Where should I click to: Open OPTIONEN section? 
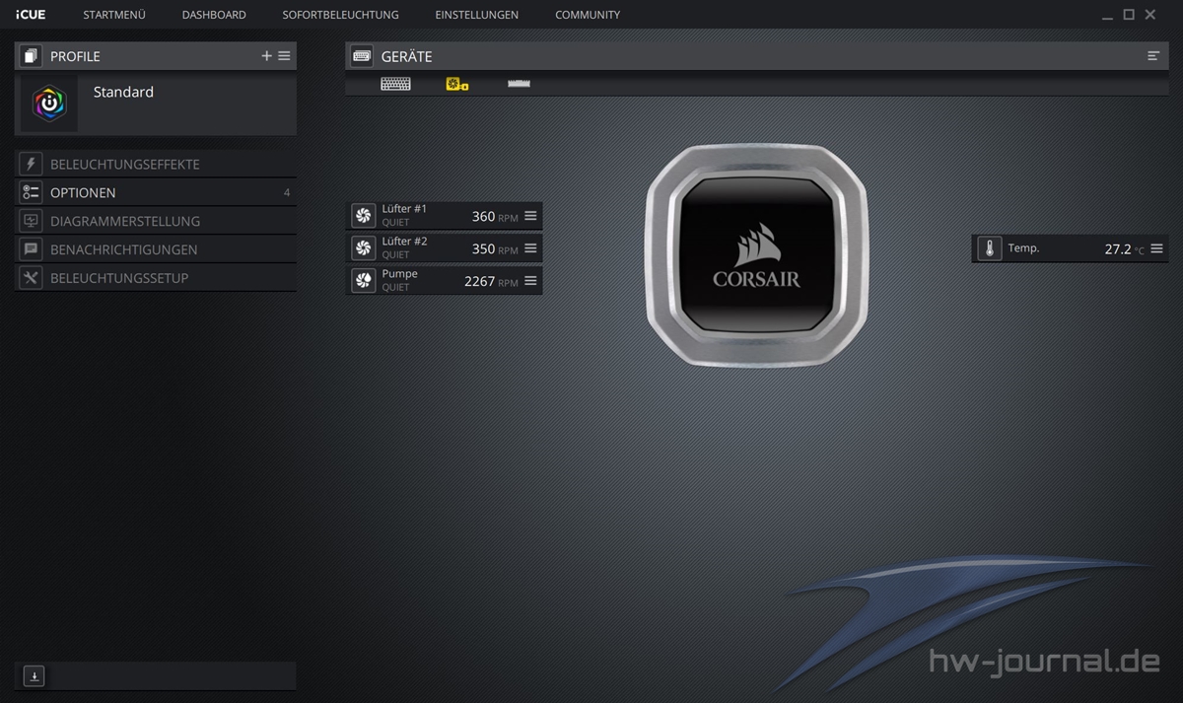[x=156, y=192]
